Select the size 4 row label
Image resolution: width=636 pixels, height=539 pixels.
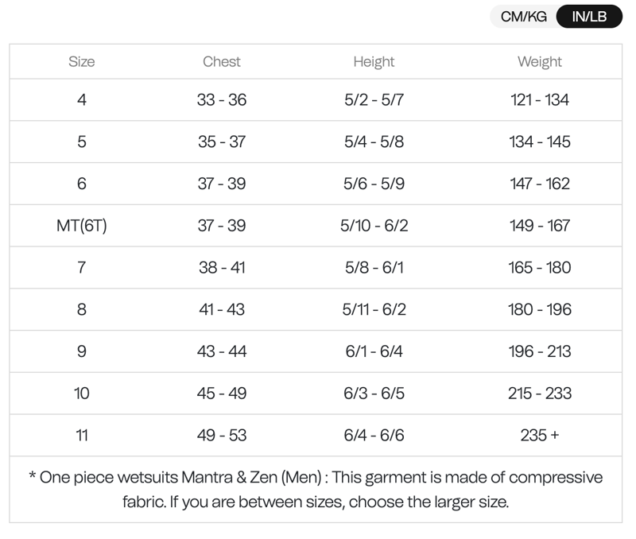pyautogui.click(x=82, y=100)
